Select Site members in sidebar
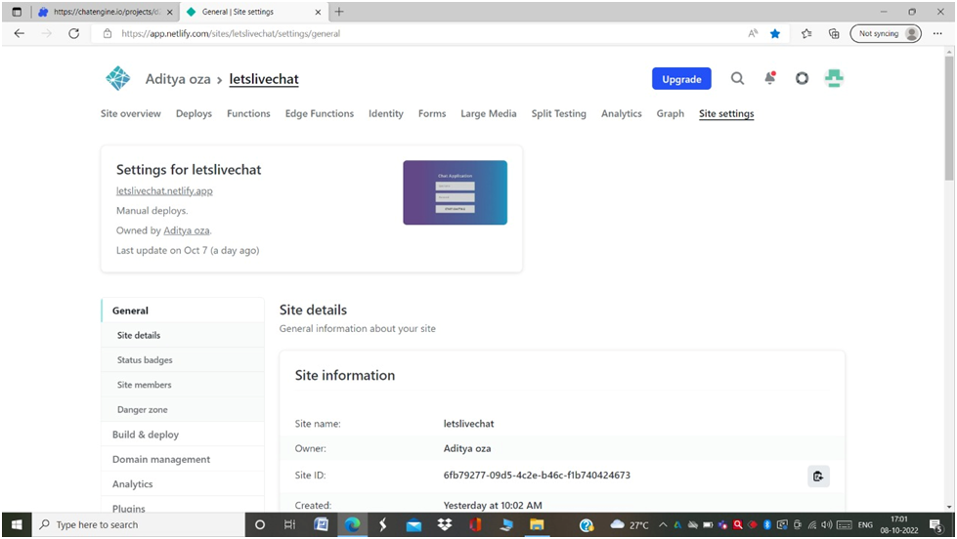 [183, 385]
